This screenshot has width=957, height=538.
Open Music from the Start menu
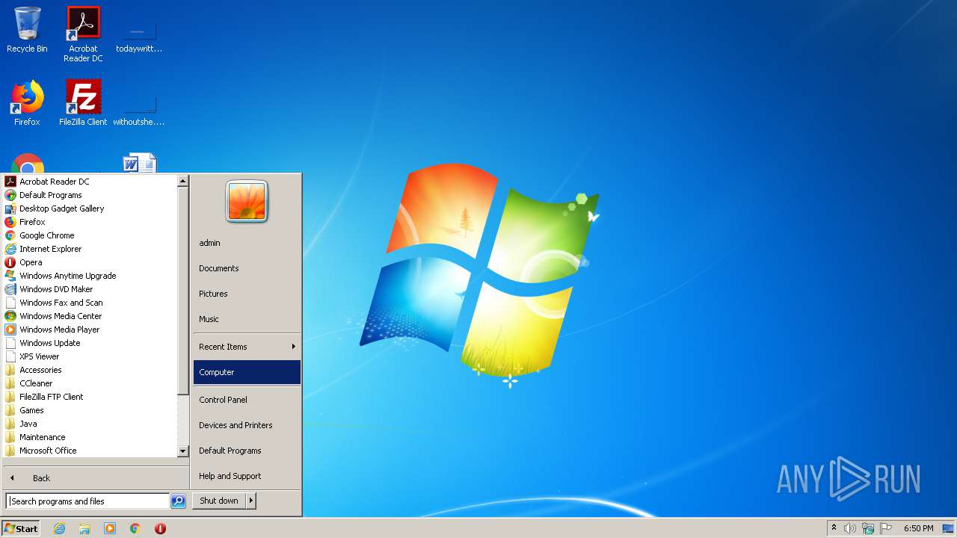pyautogui.click(x=247, y=319)
